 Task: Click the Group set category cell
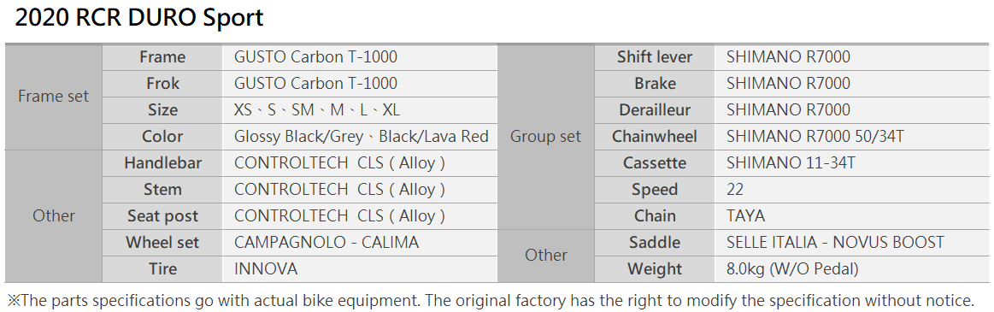[546, 137]
